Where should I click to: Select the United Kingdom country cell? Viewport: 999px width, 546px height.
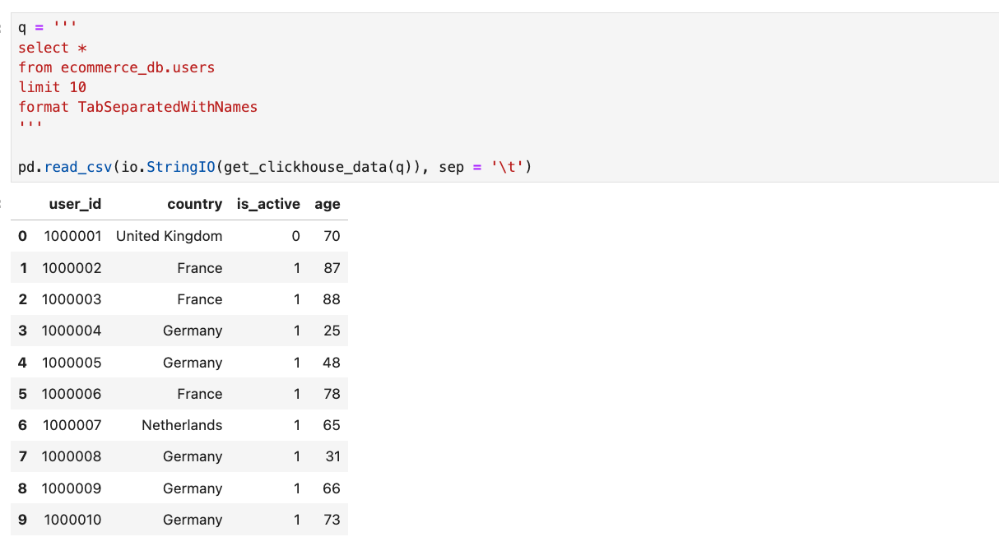pyautogui.click(x=169, y=236)
